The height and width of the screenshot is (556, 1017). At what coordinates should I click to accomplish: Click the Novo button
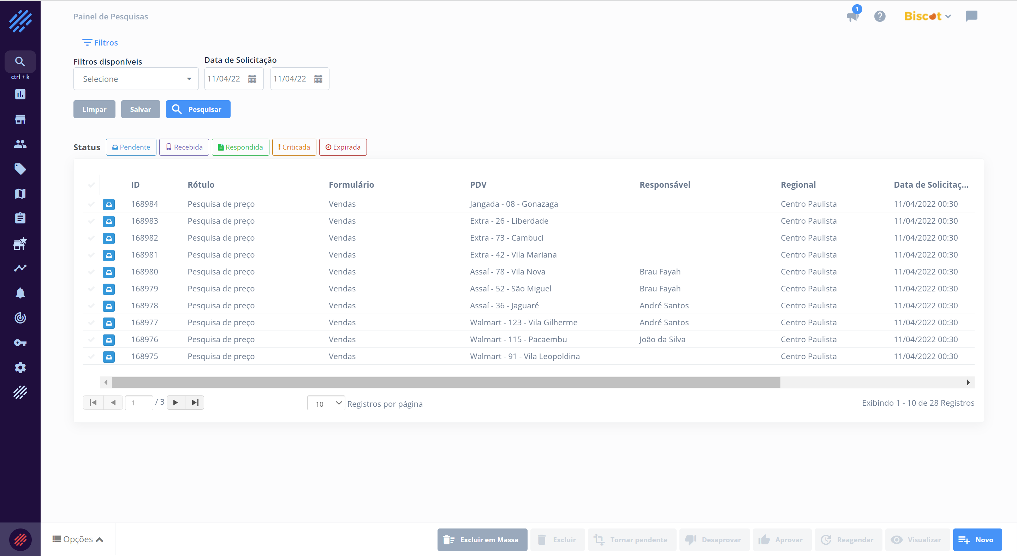[977, 539]
